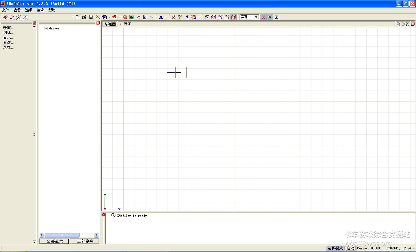Create a new blank document
The height and width of the screenshot is (252, 416).
click(77, 17)
